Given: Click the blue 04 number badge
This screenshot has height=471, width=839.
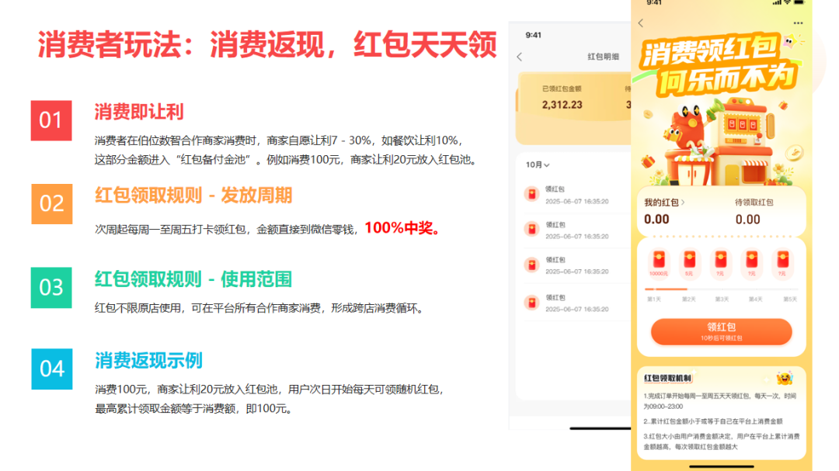Looking at the screenshot, I should (x=51, y=369).
